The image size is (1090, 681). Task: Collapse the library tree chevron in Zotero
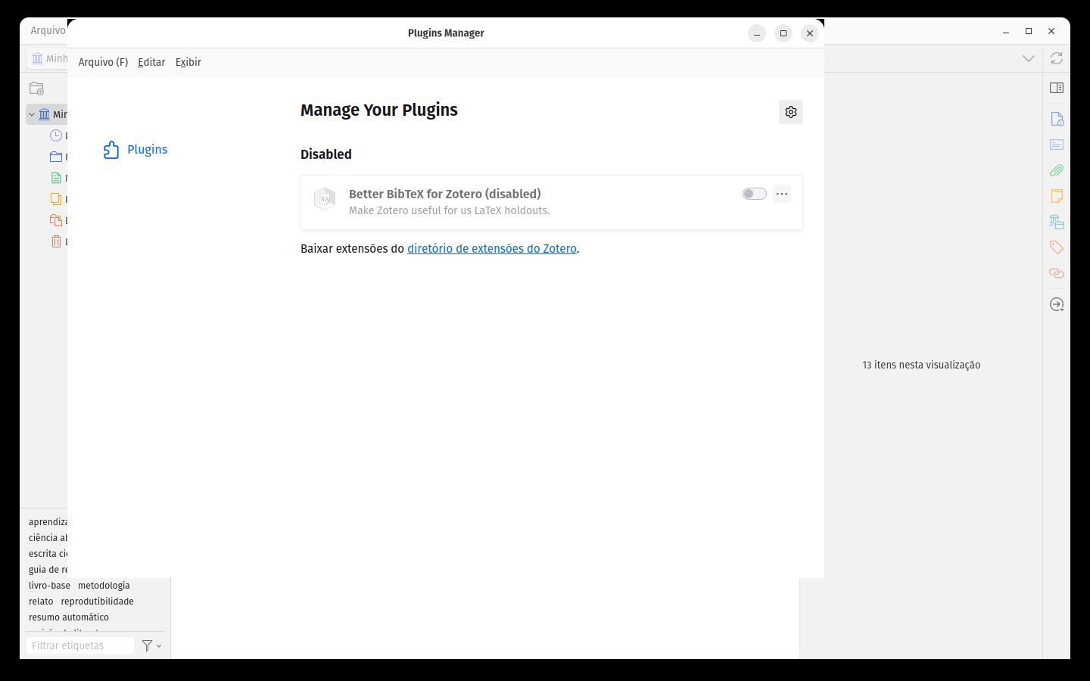pyautogui.click(x=32, y=114)
